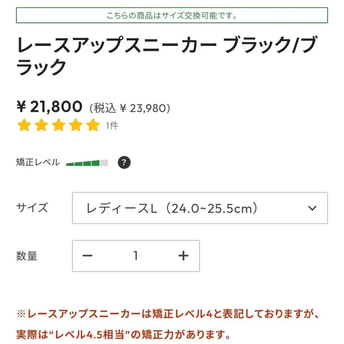Image resolution: width=344 pixels, height=344 pixels.
Task: Click the price ¥21,800 text
Action: (x=50, y=106)
